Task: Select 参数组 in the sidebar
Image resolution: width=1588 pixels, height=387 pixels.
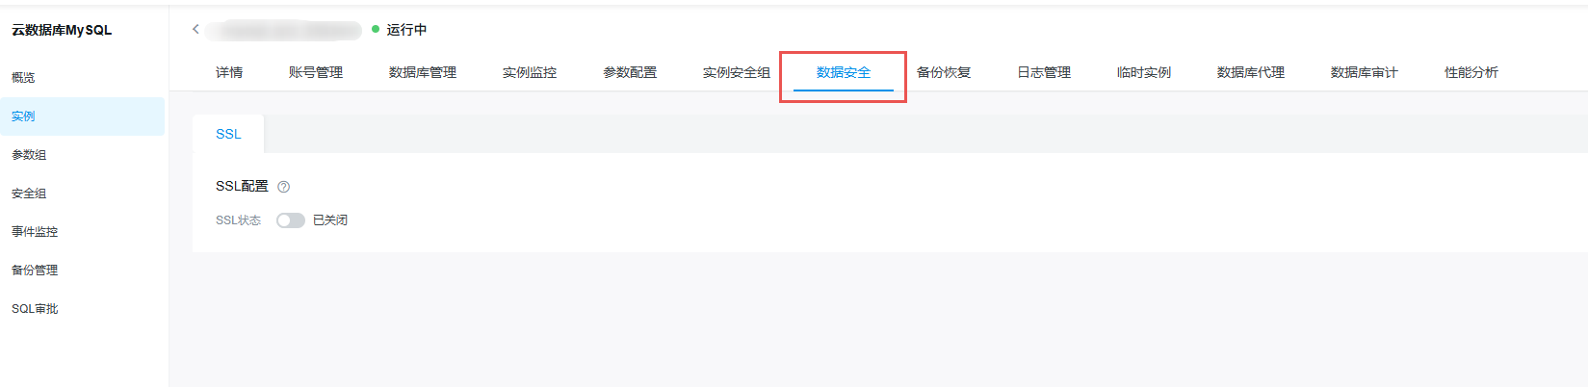Action: (29, 155)
